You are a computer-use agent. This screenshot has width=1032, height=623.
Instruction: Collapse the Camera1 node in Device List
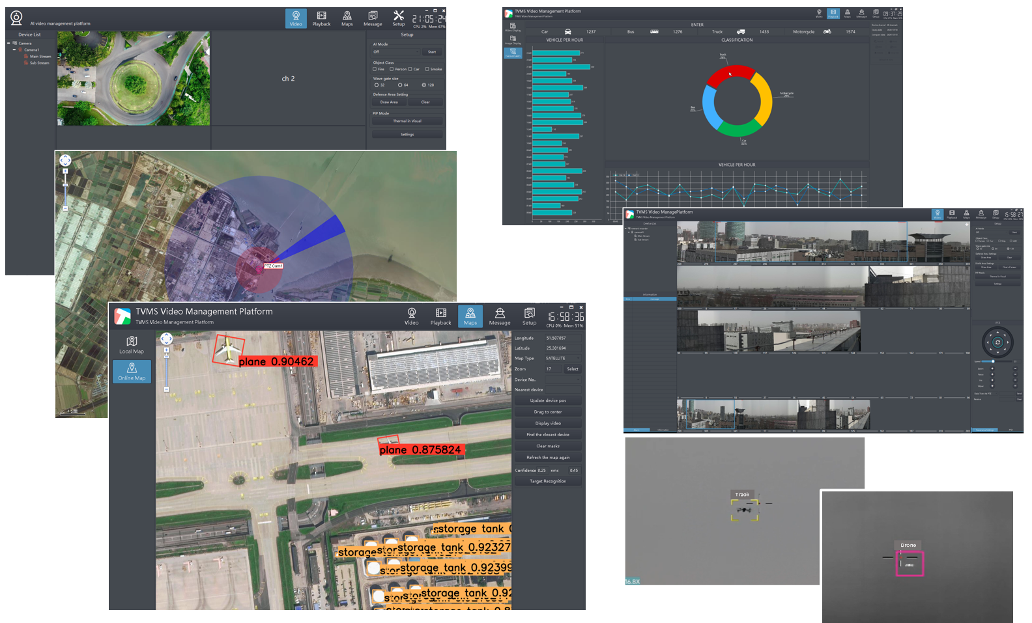click(x=14, y=49)
